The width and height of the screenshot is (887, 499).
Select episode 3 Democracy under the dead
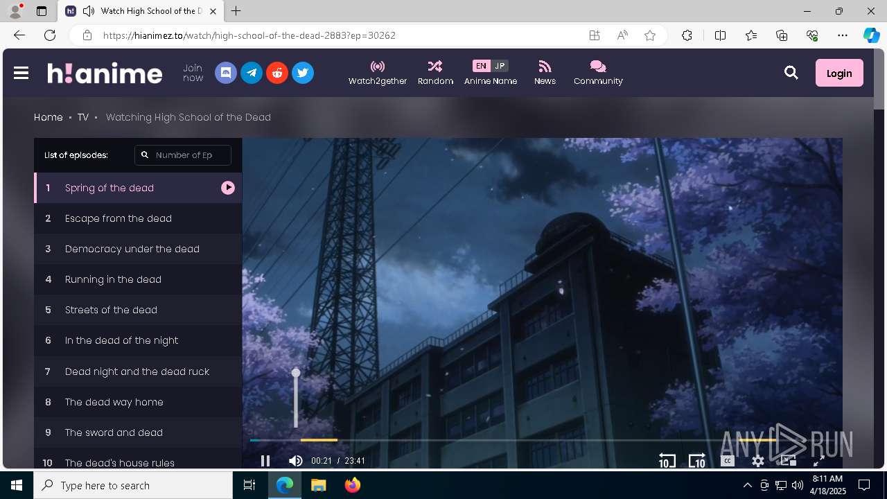point(138,249)
